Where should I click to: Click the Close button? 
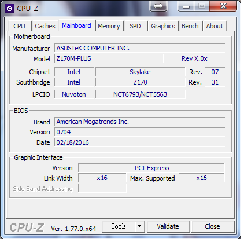click(212, 226)
